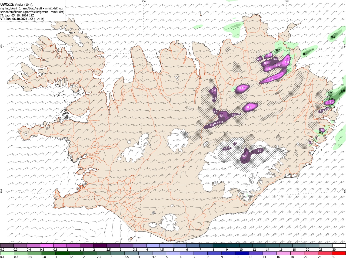The width and height of the screenshot is (346, 259).
Task: Select the valid time line 'VT: Sun. 06.10.2024 14Z'
Action: 17,19
